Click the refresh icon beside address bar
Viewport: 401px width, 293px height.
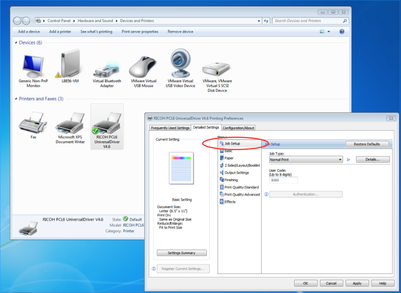(x=266, y=21)
